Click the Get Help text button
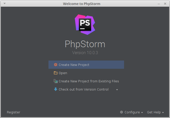 pyautogui.click(x=154, y=112)
